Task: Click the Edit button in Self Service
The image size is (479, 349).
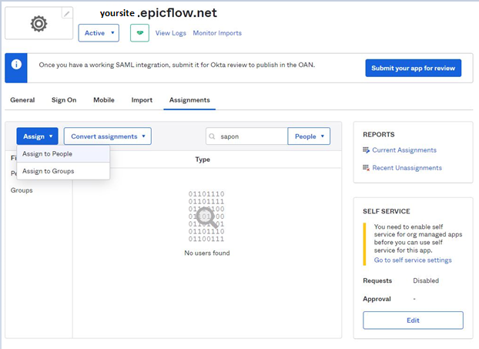Action: (x=413, y=320)
